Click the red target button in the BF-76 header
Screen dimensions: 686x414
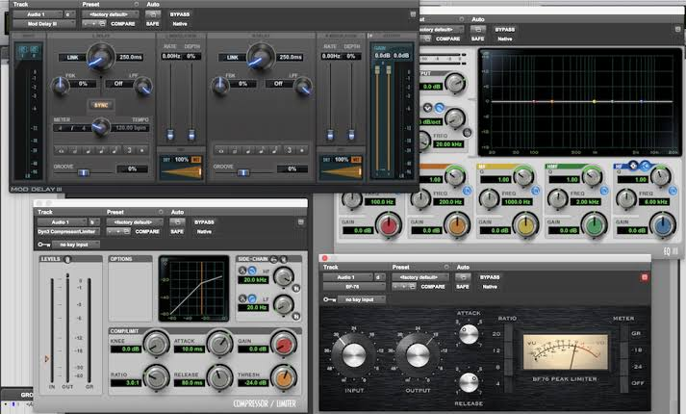644,277
